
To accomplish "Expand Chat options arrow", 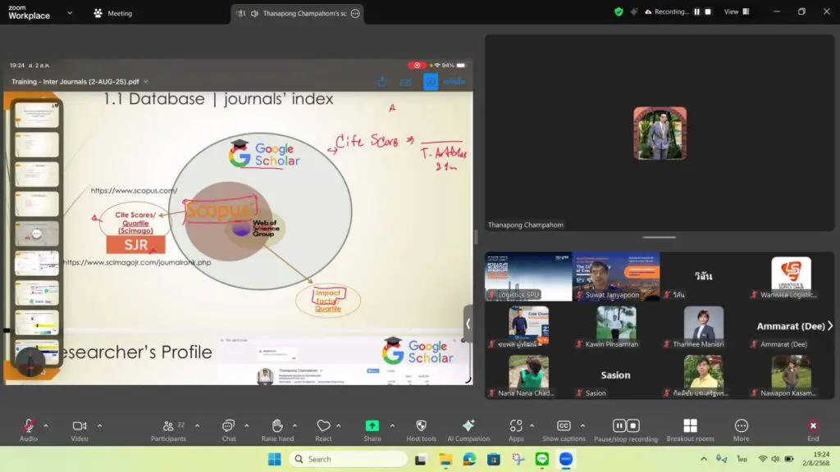I will coord(247,425).
